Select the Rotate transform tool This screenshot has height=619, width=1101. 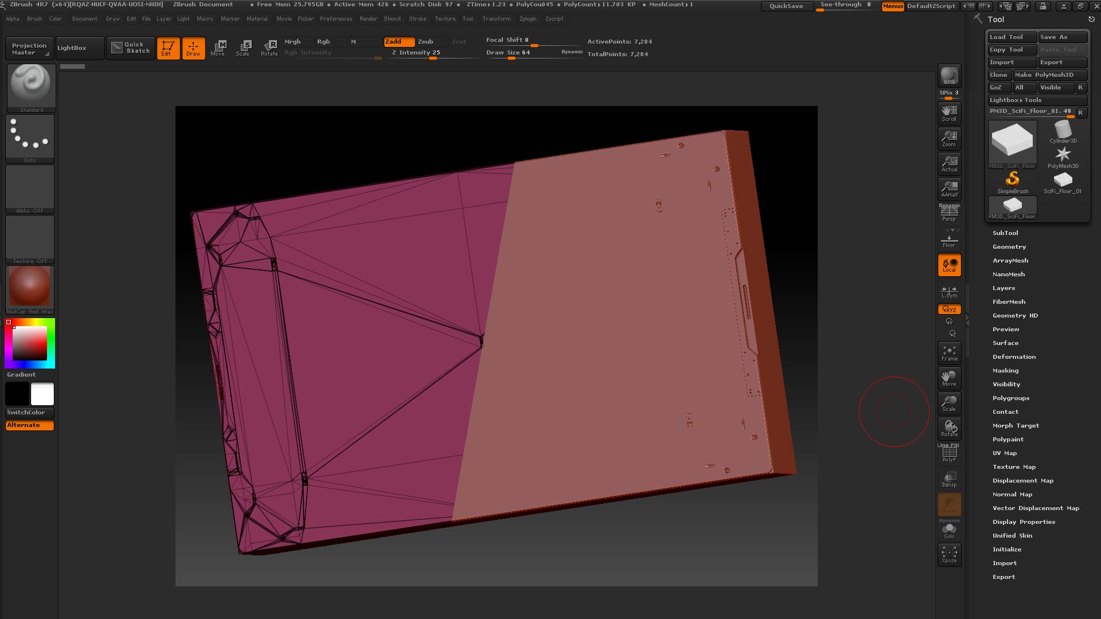[269, 48]
